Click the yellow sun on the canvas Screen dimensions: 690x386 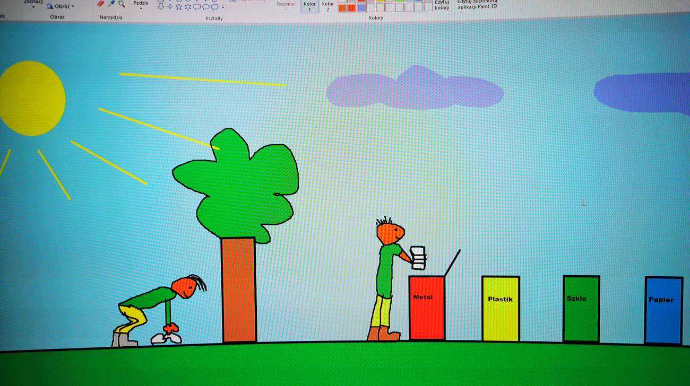point(31,98)
